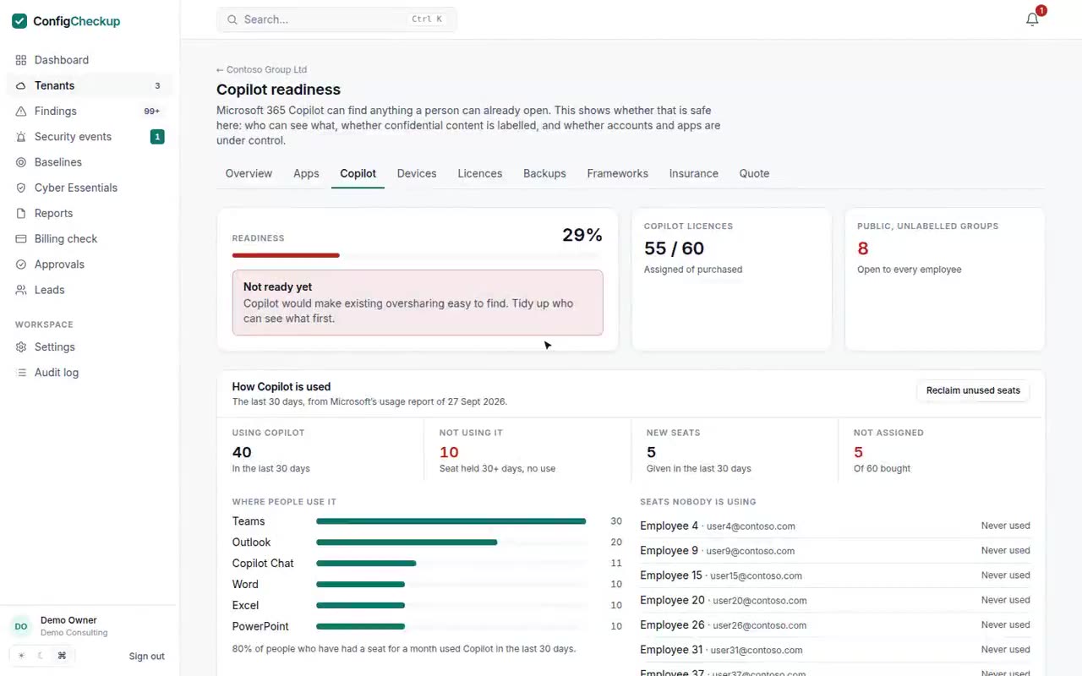Click the Settings gear icon
Image resolution: width=1082 pixels, height=676 pixels.
[21, 347]
